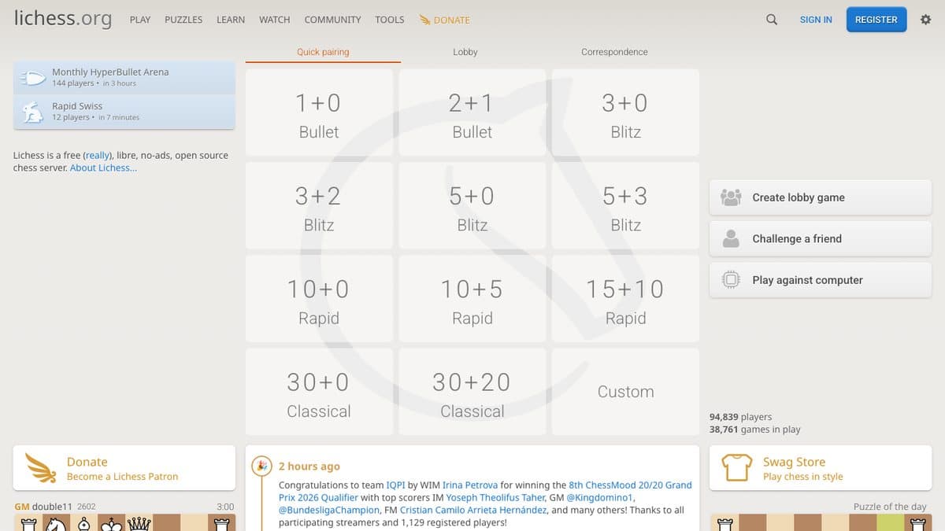Viewport: 945px width, 531px height.
Task: Click the Rapid Swiss rabbit icon
Action: pyautogui.click(x=33, y=112)
